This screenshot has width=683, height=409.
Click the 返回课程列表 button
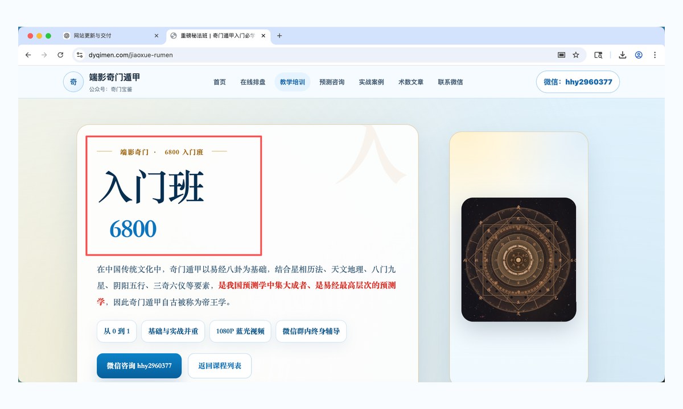click(220, 366)
